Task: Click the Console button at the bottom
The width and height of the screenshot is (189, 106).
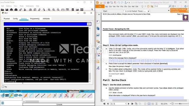Action: click(x=59, y=105)
